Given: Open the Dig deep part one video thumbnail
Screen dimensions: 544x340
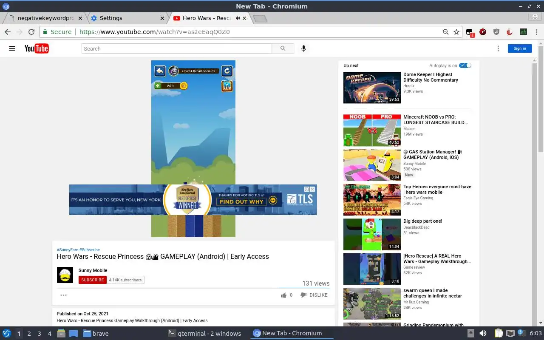Looking at the screenshot, I should point(372,234).
